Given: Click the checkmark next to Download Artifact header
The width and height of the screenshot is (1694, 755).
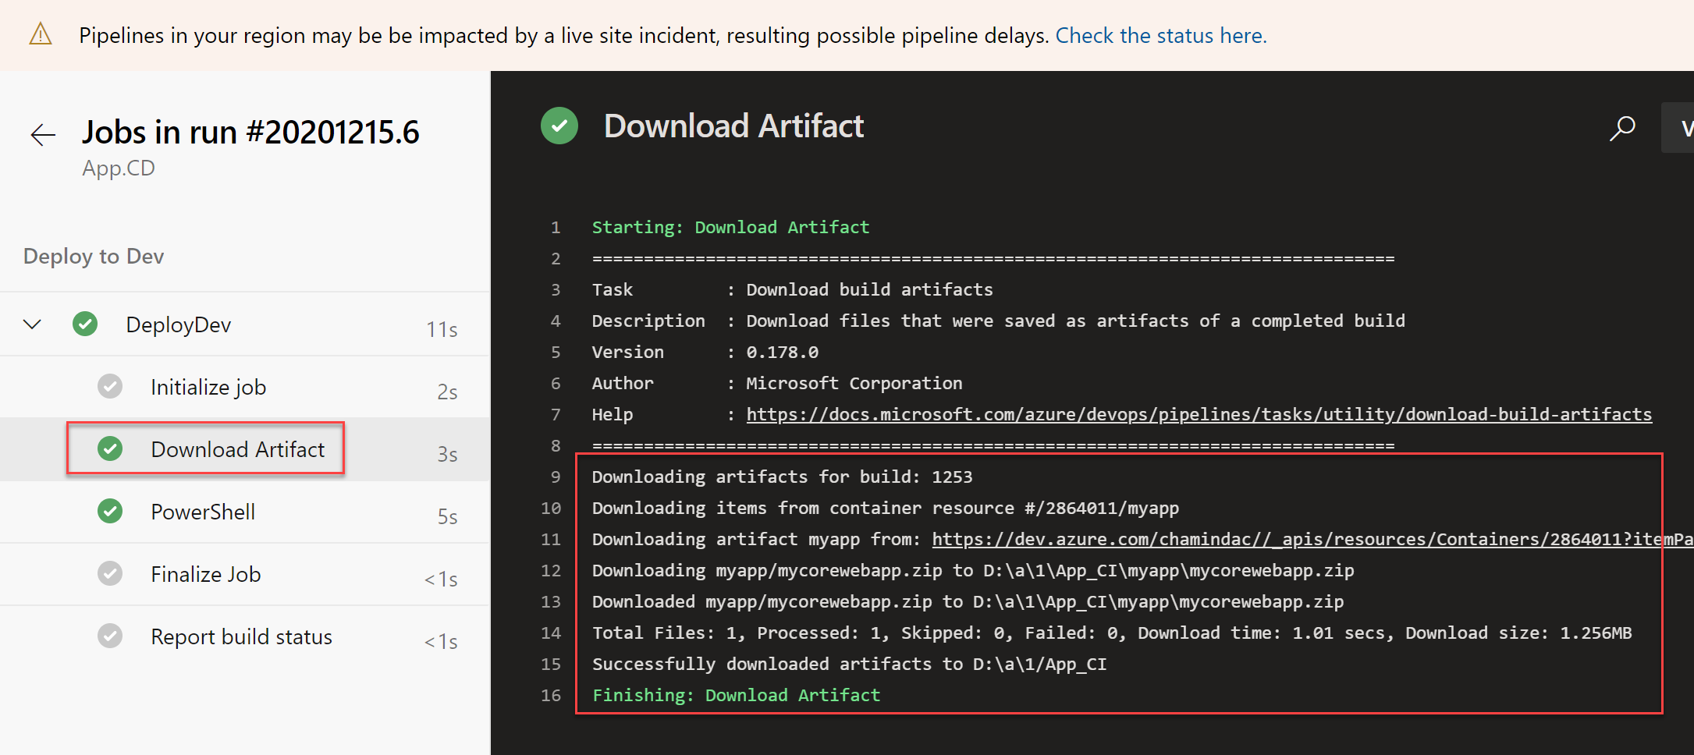Looking at the screenshot, I should click(559, 125).
